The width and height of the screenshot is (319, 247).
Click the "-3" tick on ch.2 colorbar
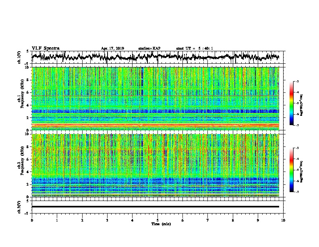coord(297,148)
